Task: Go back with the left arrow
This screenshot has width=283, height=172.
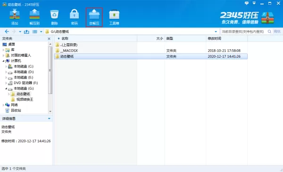Action: pyautogui.click(x=7, y=31)
